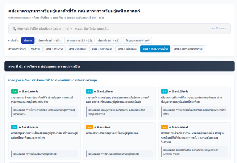Choose the ทุกสาระ strand filter

35,49
